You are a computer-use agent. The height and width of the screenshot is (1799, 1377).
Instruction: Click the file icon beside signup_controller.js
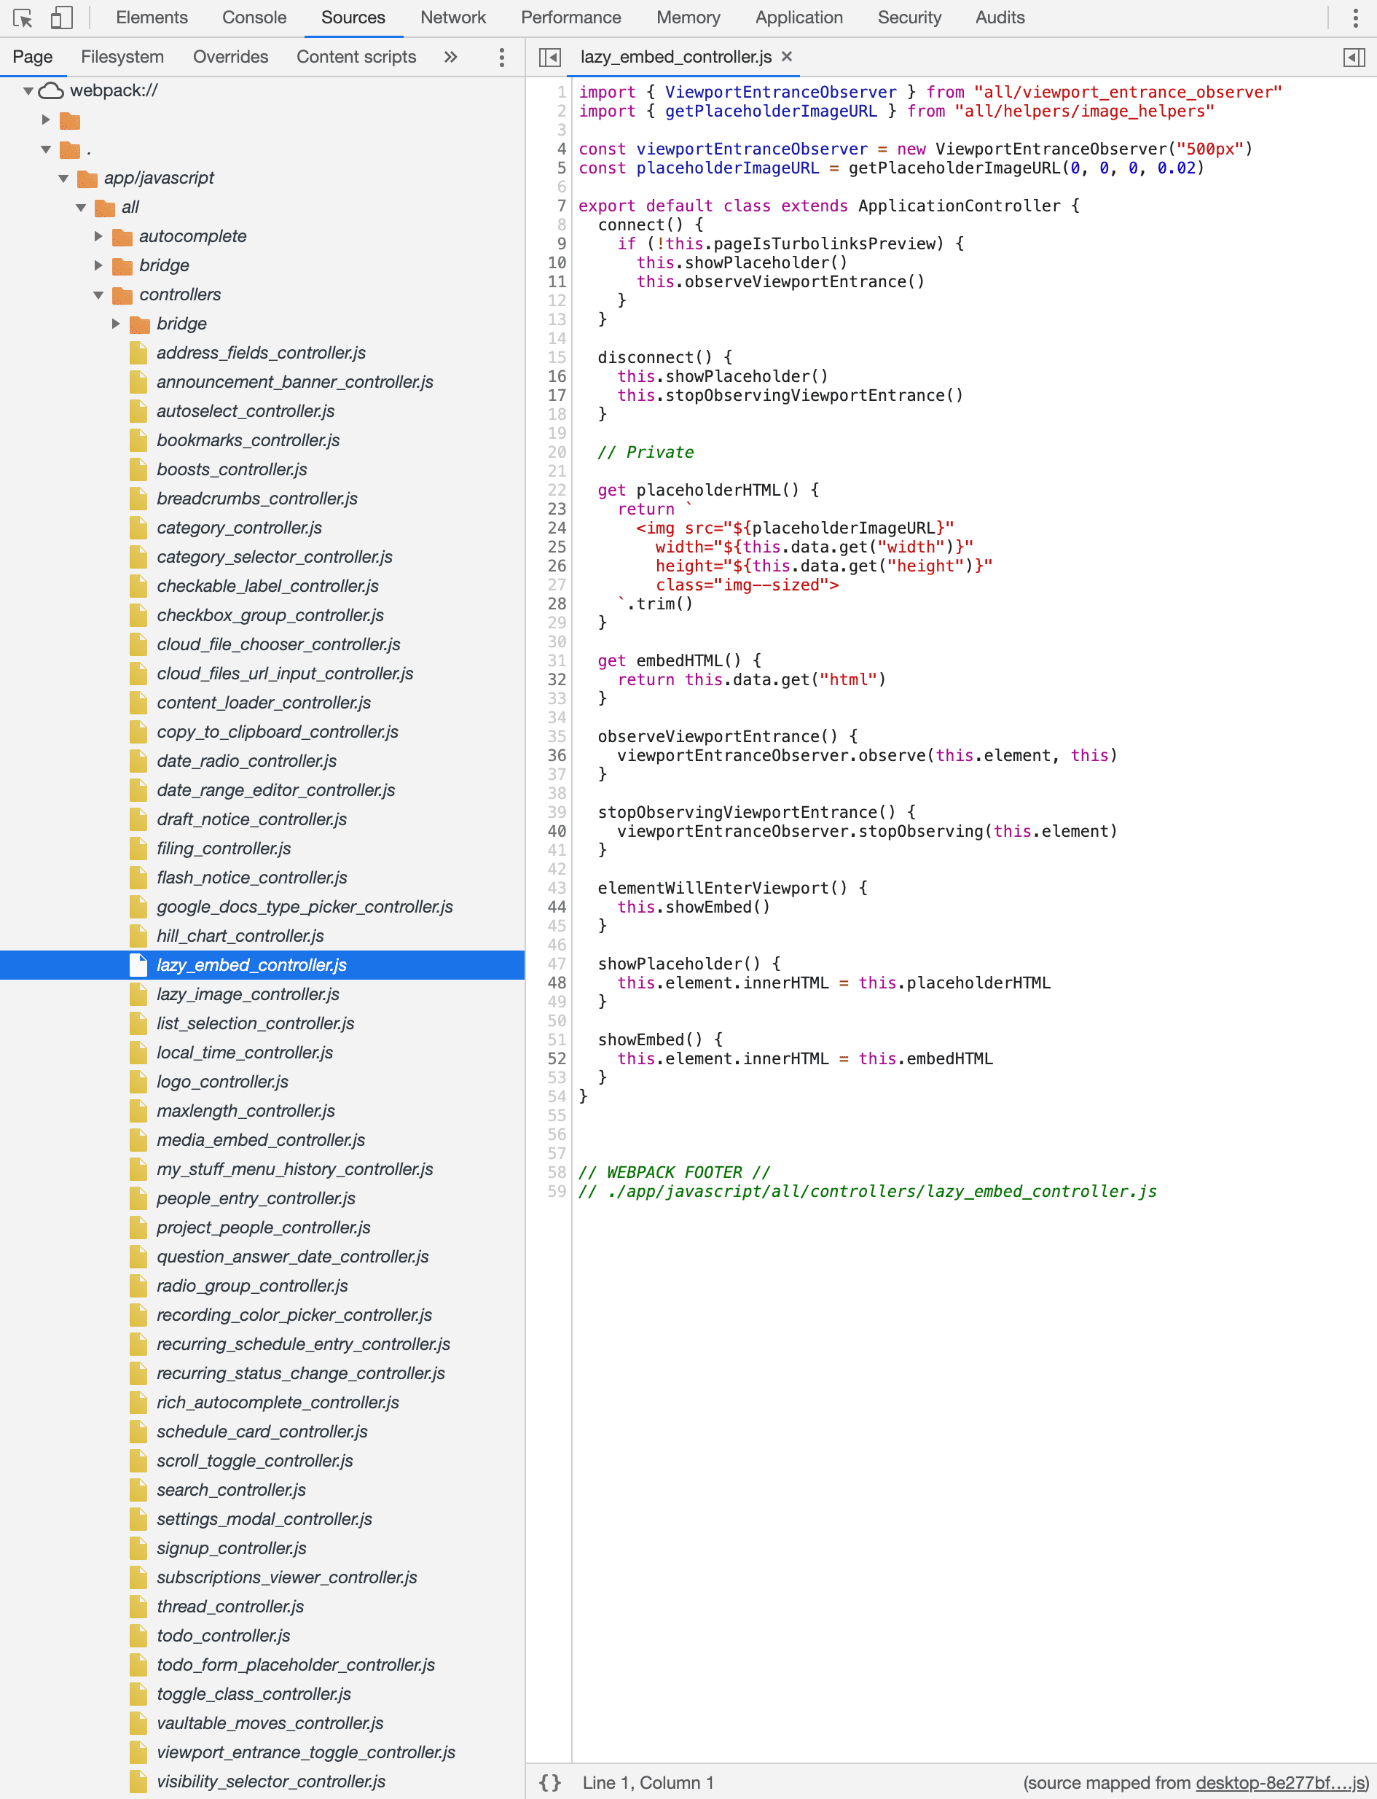point(138,1548)
